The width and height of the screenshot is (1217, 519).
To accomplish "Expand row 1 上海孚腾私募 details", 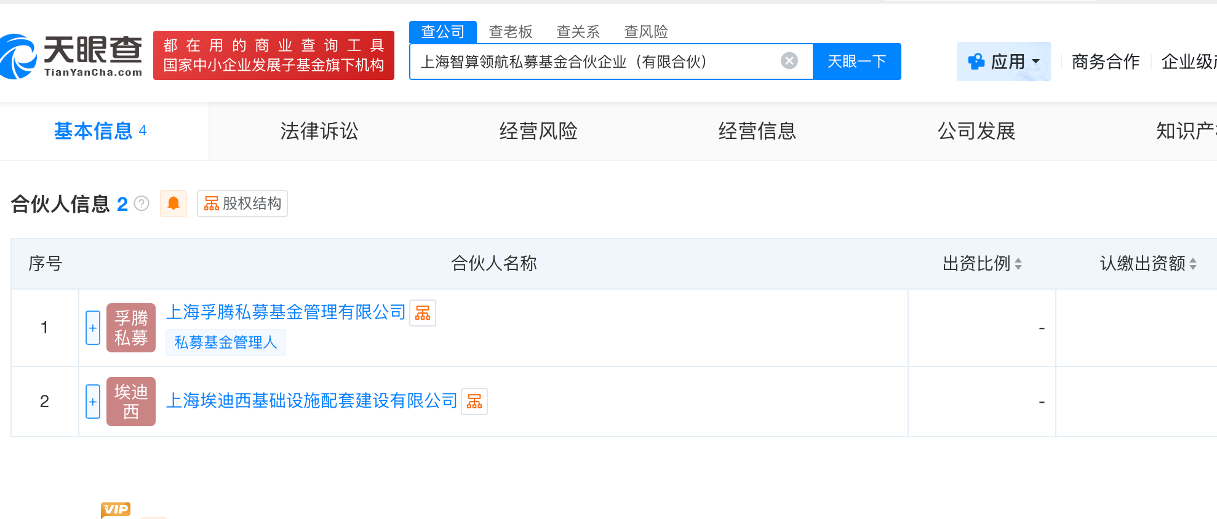I will 93,328.
